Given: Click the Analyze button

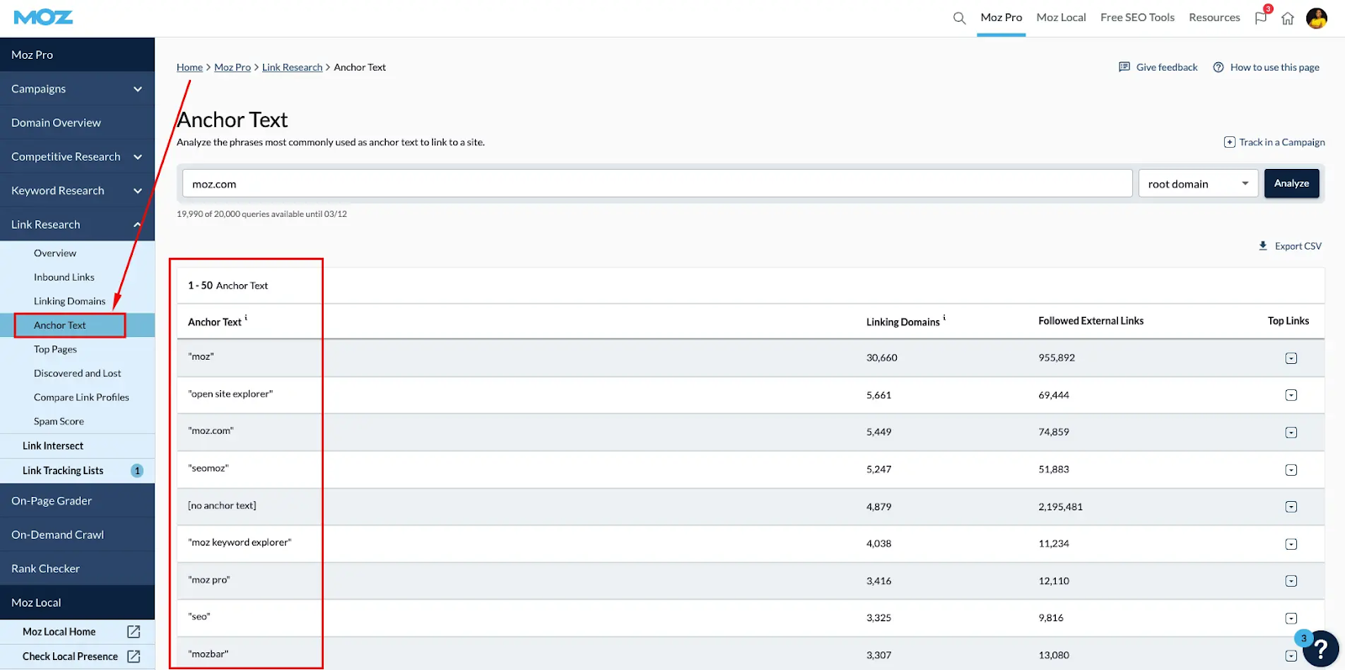Looking at the screenshot, I should coord(1291,183).
